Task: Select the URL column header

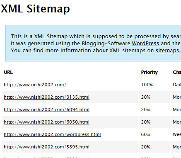Action: point(8,72)
